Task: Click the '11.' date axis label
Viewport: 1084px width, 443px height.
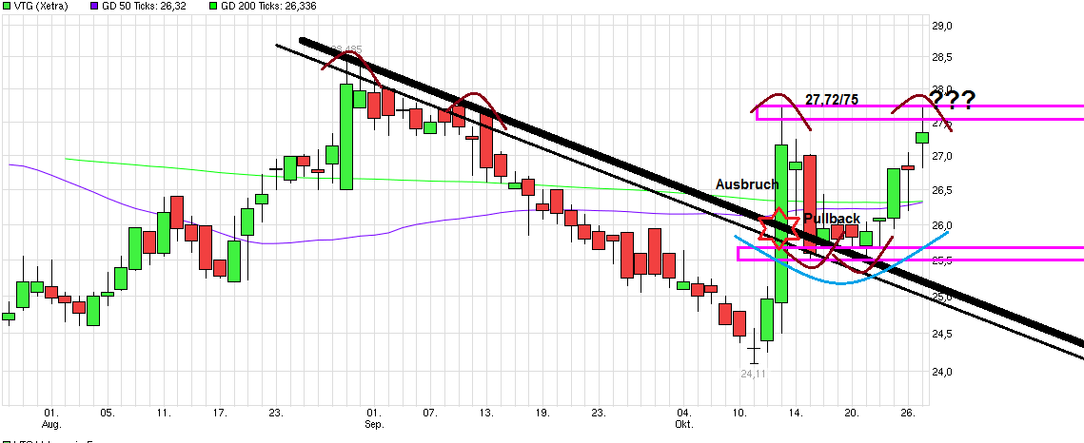Action: (x=163, y=413)
